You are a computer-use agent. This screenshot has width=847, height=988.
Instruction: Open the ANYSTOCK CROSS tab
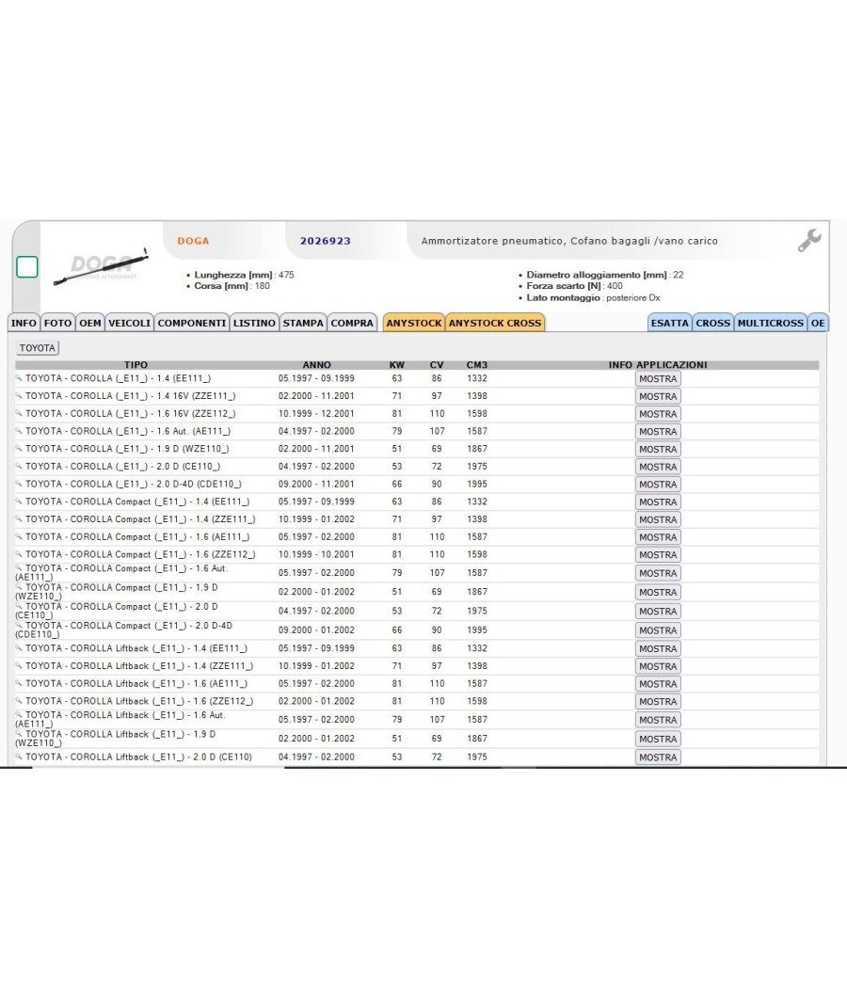pos(495,323)
